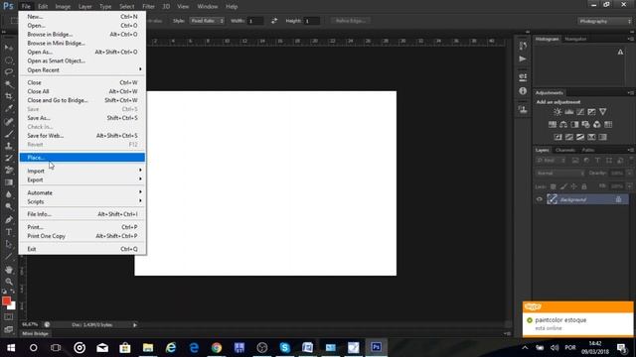Select the Eyedropper tool
This screenshot has width=636, height=357.
click(x=9, y=108)
